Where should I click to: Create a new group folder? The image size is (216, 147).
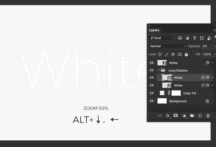192,115
